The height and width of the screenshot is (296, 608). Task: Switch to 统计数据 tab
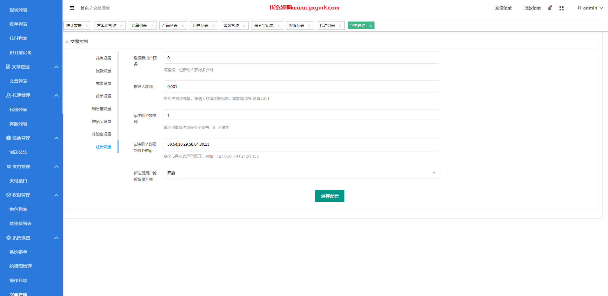tap(74, 26)
